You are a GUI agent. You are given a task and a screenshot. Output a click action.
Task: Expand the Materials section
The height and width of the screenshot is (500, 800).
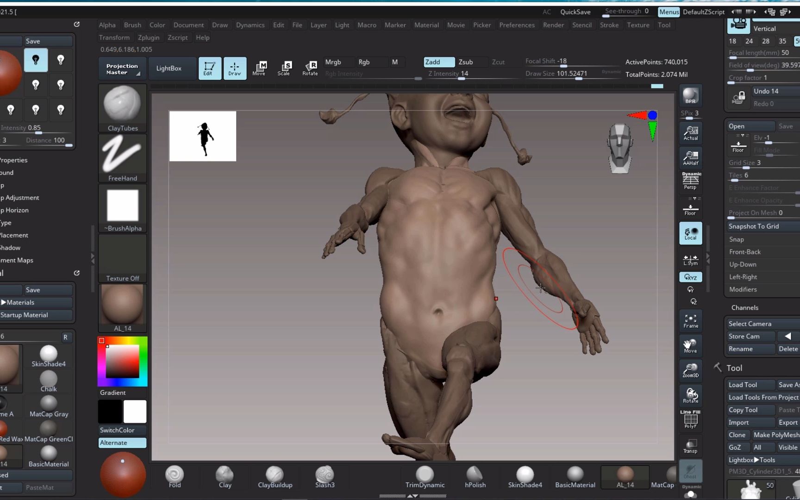(36, 302)
